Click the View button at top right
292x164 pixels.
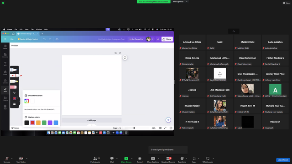(x=287, y=3)
